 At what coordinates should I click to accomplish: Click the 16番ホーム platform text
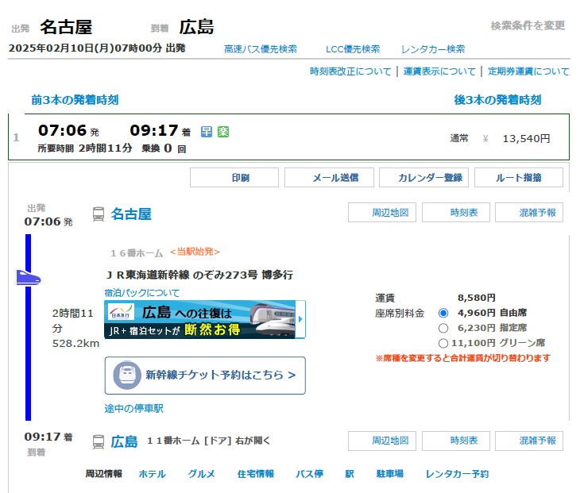(x=137, y=253)
